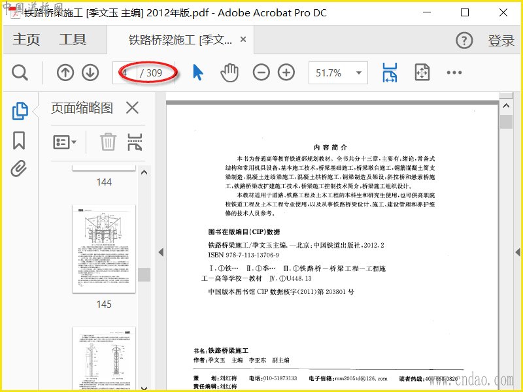Image resolution: width=523 pixels, height=392 pixels.
Task: Switch to the 主页 home tab
Action: coord(26,40)
